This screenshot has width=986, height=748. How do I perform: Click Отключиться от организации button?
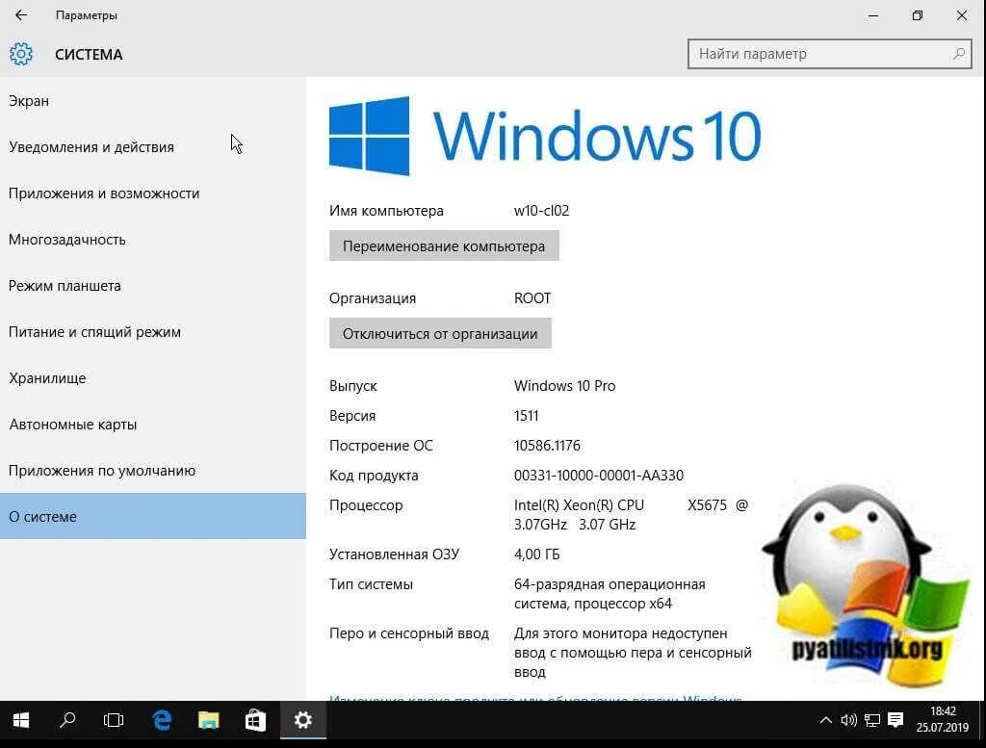click(x=440, y=333)
